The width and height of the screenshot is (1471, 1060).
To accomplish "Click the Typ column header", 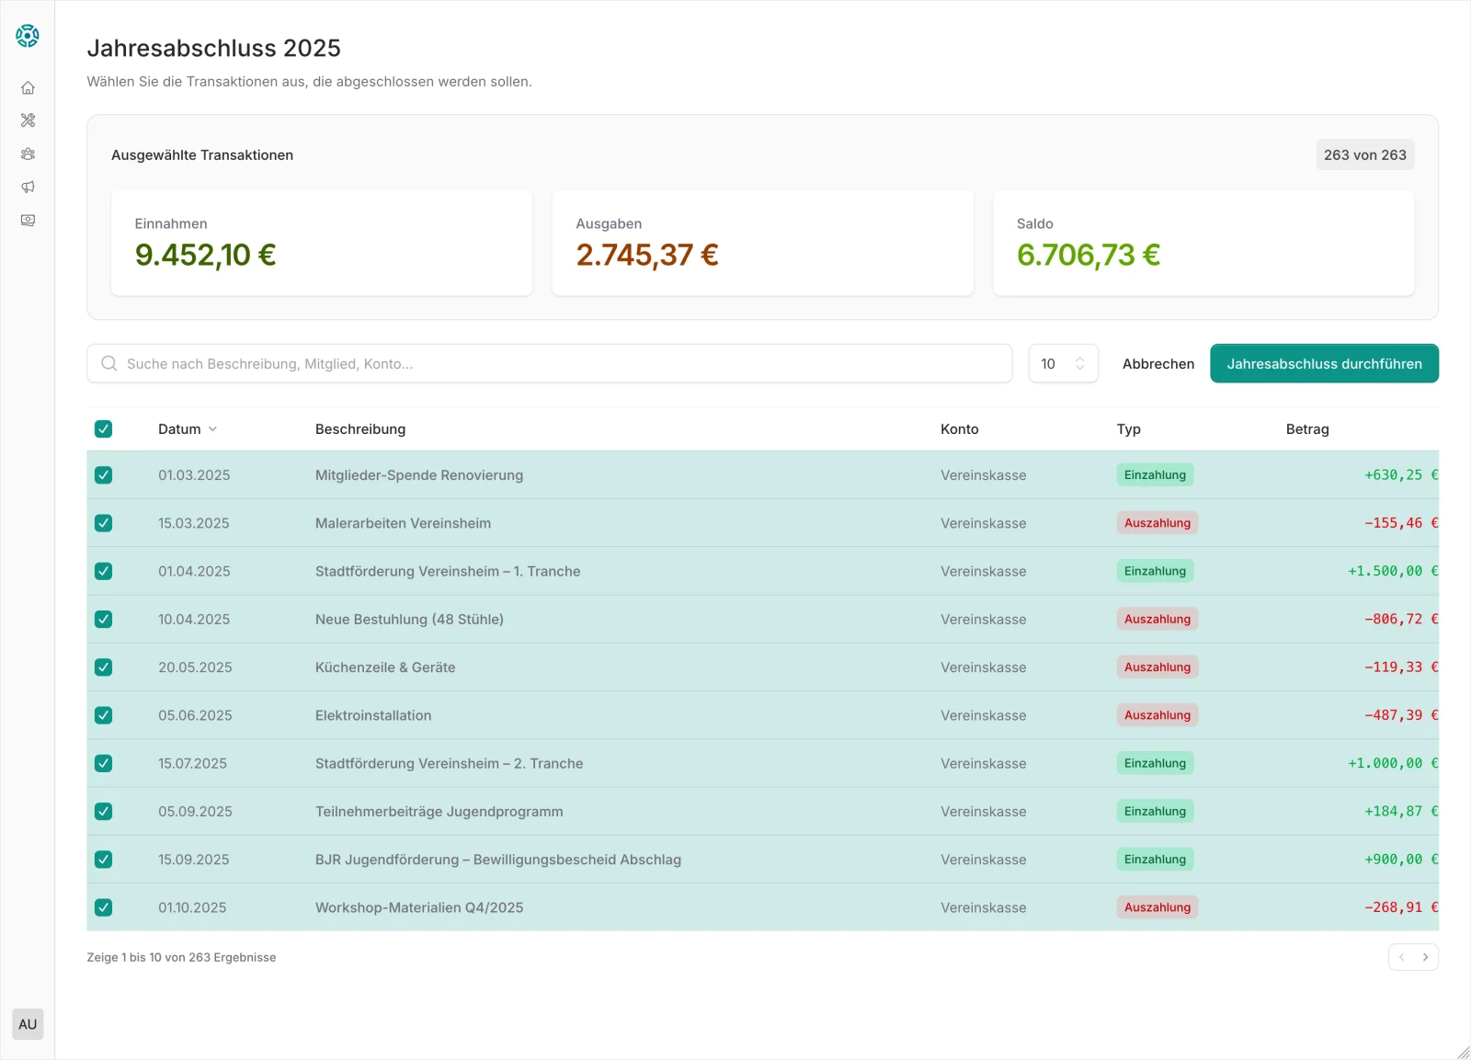I will pyautogui.click(x=1128, y=429).
